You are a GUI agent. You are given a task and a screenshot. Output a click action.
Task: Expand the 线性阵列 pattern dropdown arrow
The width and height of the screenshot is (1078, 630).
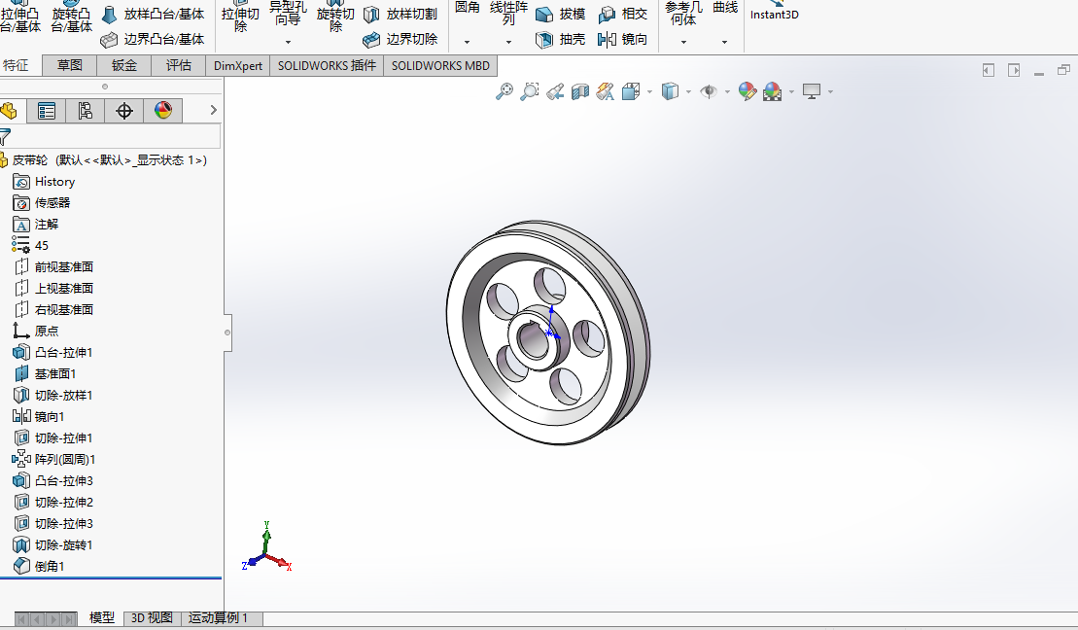point(508,42)
